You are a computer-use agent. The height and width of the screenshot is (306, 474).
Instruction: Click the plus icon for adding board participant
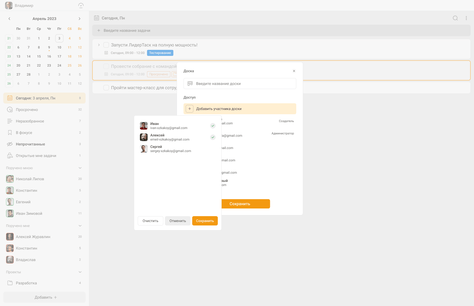pos(190,109)
